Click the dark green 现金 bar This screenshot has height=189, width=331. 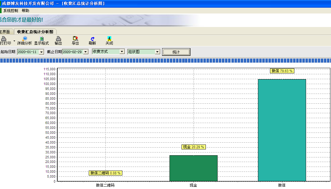pyautogui.click(x=194, y=168)
